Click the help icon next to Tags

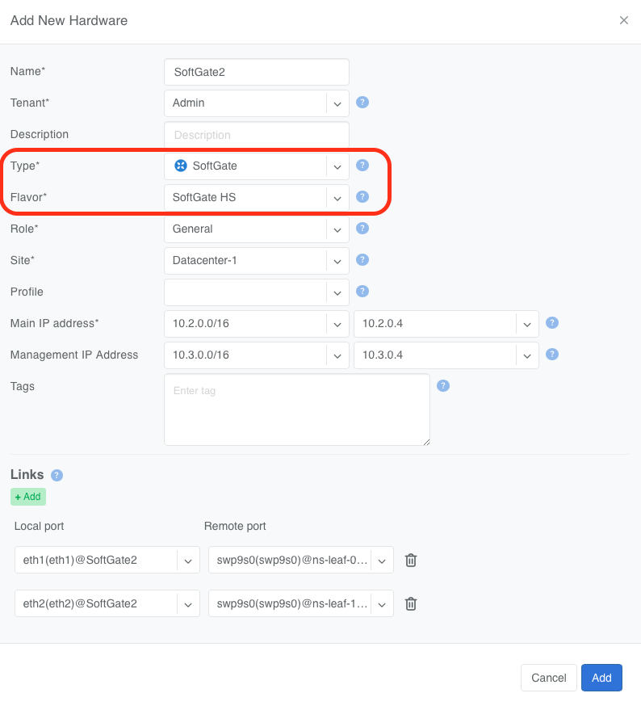coord(442,386)
